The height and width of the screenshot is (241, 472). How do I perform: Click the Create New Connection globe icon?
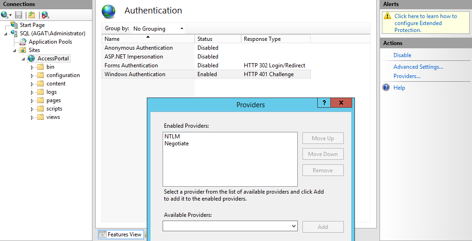pyautogui.click(x=5, y=15)
